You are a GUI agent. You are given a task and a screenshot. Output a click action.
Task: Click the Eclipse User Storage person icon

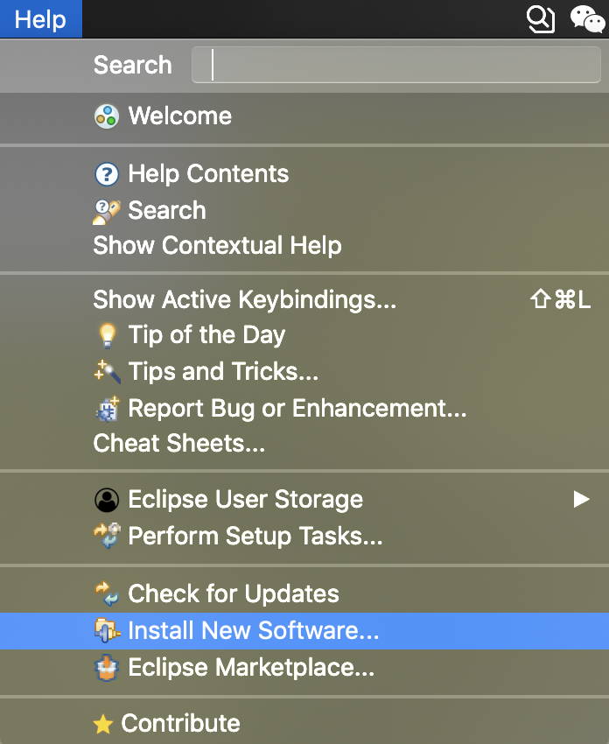pyautogui.click(x=107, y=500)
